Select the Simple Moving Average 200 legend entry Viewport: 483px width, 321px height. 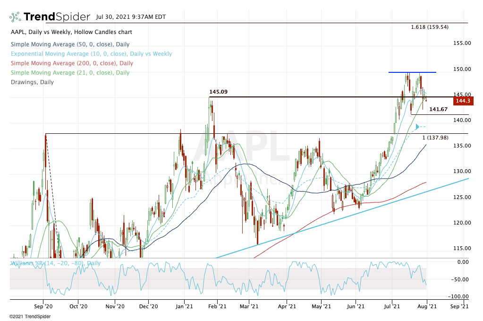tap(72, 63)
